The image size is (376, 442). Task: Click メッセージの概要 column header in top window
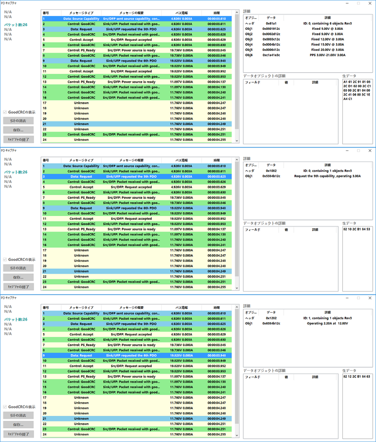131,13
